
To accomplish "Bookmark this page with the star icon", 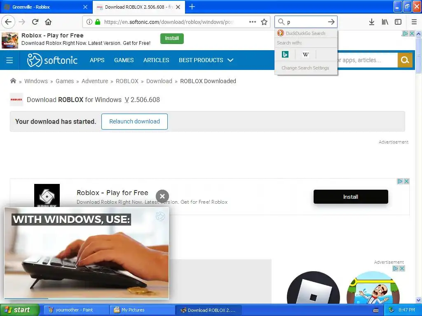I will click(264, 22).
